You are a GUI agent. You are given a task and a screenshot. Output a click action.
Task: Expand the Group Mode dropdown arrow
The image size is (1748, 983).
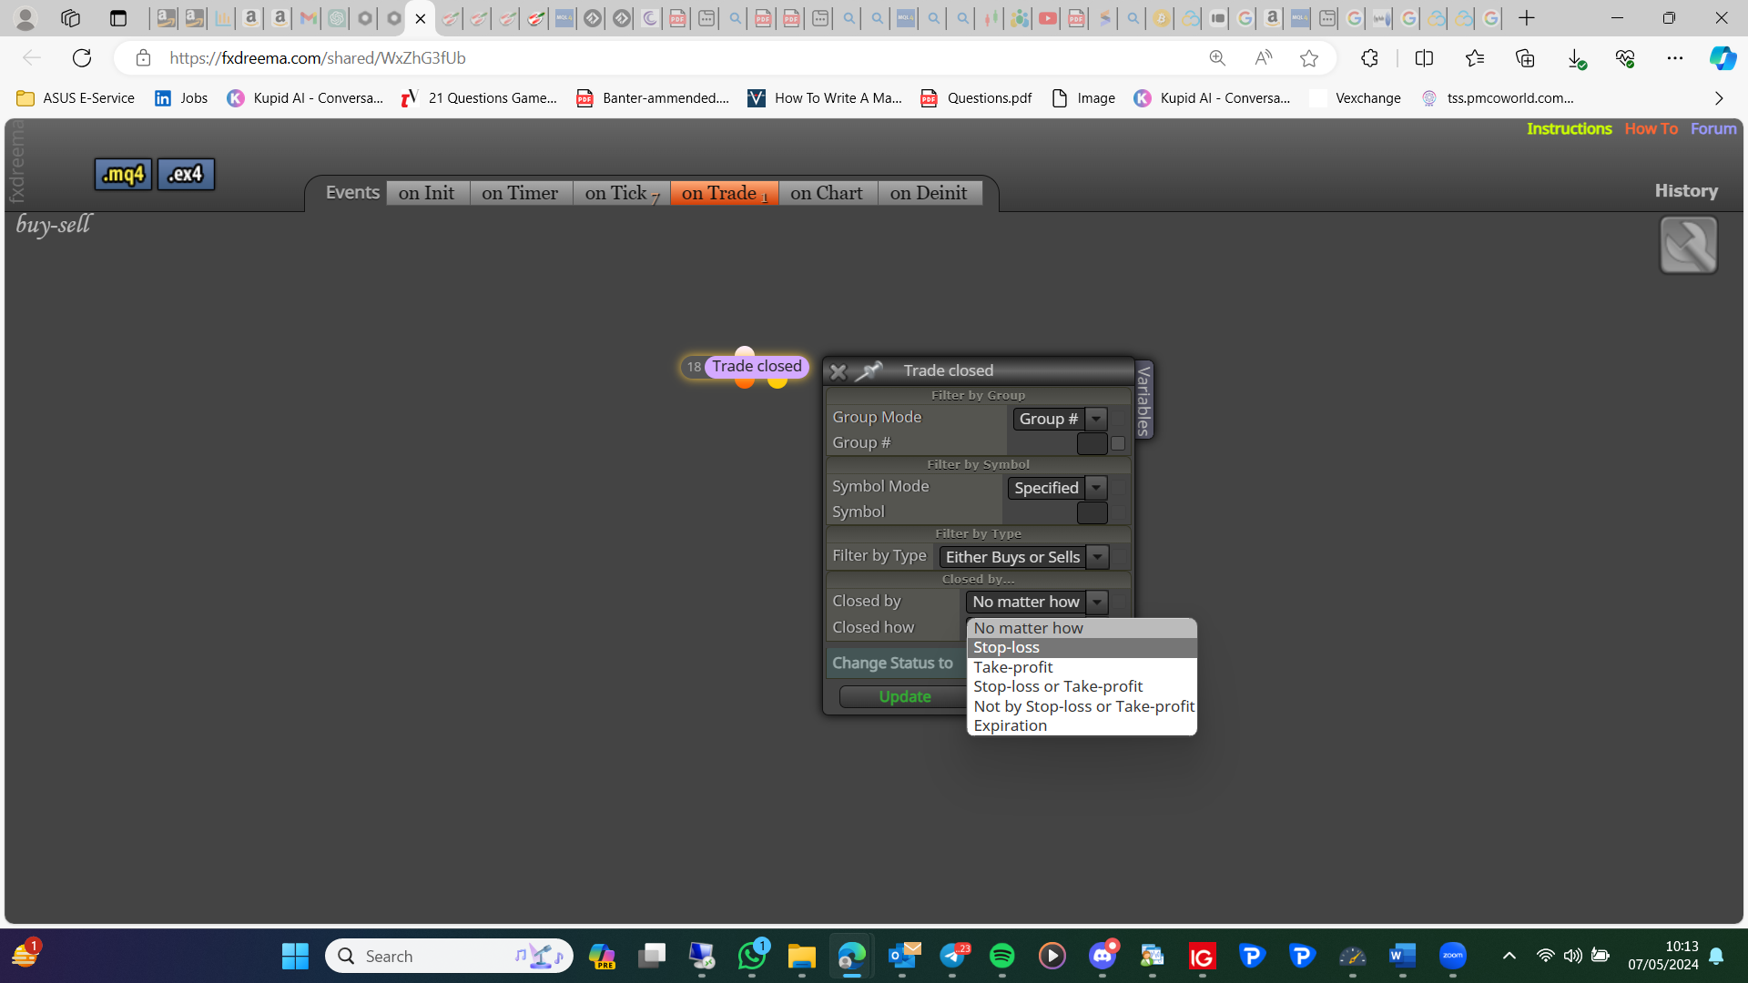[x=1096, y=419]
